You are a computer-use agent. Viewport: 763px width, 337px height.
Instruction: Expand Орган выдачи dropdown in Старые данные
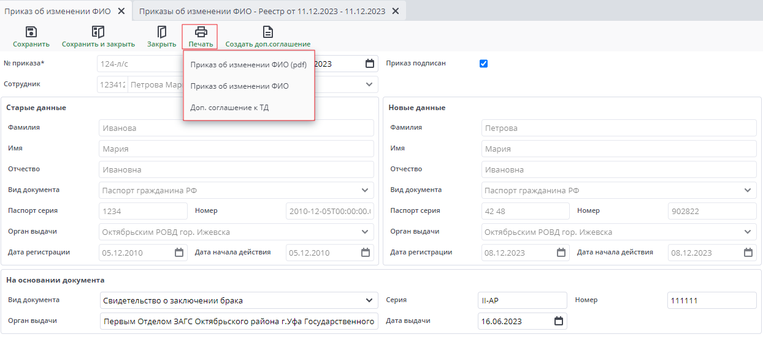[x=366, y=232]
